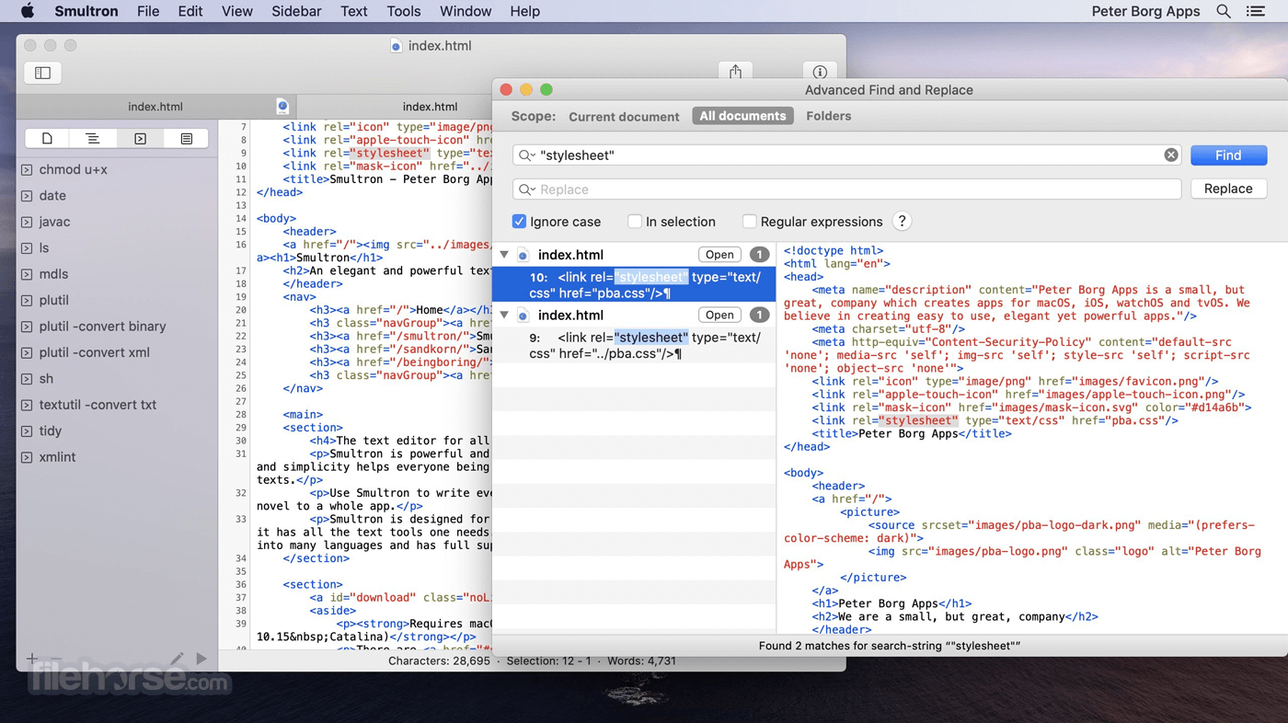Enable the Regular expressions checkbox
Image resolution: width=1288 pixels, height=723 pixels.
pos(749,222)
